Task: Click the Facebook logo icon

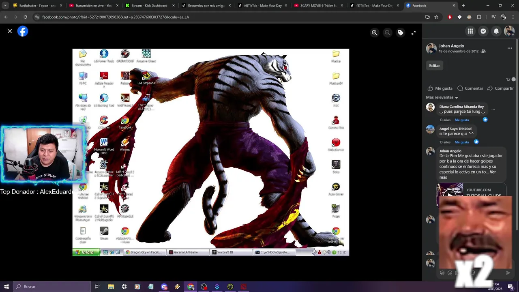Action: (23, 31)
